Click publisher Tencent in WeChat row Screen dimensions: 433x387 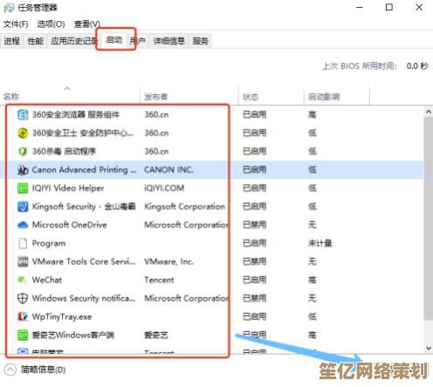tap(159, 280)
